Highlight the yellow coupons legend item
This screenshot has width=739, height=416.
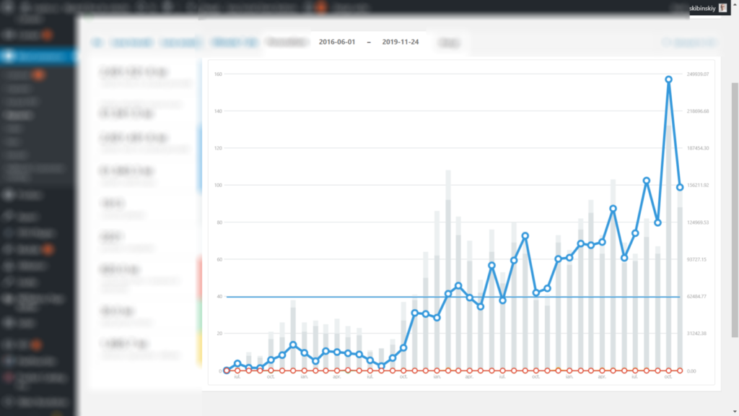[x=144, y=348]
